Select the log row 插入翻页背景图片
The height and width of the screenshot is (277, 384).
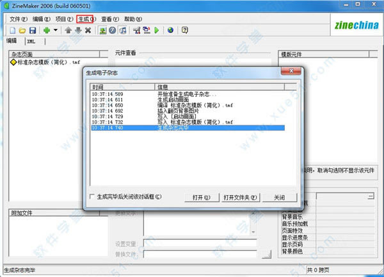point(188,111)
